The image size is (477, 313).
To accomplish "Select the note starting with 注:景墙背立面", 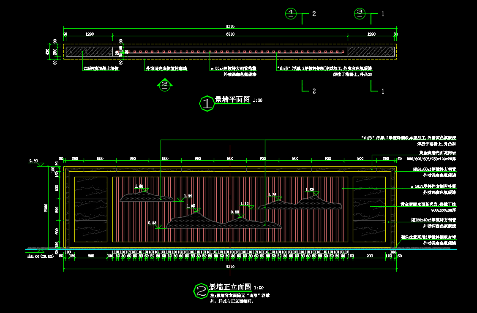I will [x=240, y=298].
